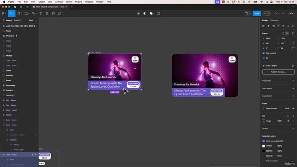Click Align right icon
Image resolution: width=297 pixels, height=167 pixels.
click(x=273, y=26)
